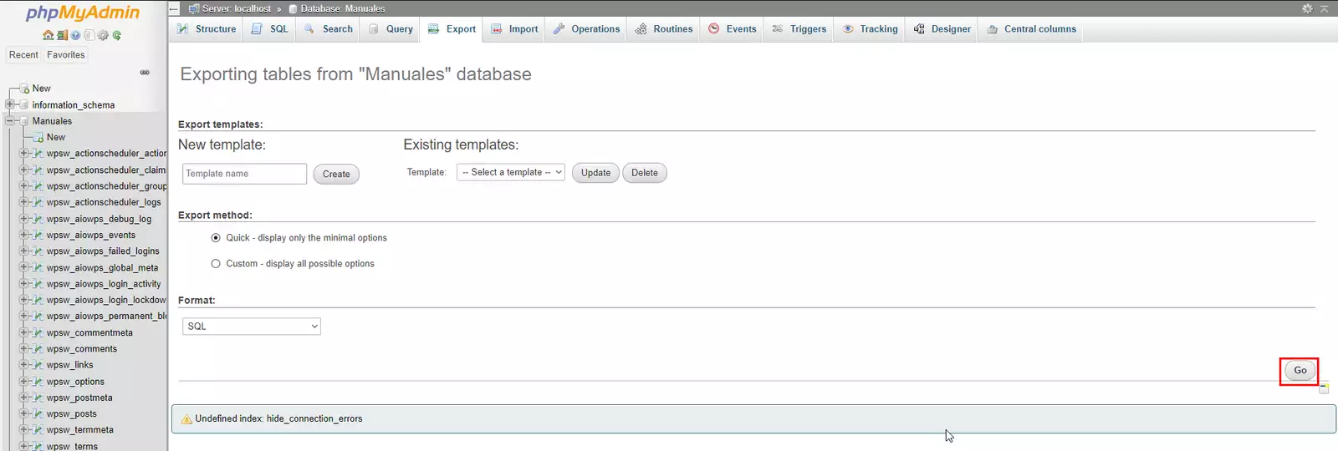1338x451 pixels.
Task: Click the Create template button
Action: pos(336,175)
